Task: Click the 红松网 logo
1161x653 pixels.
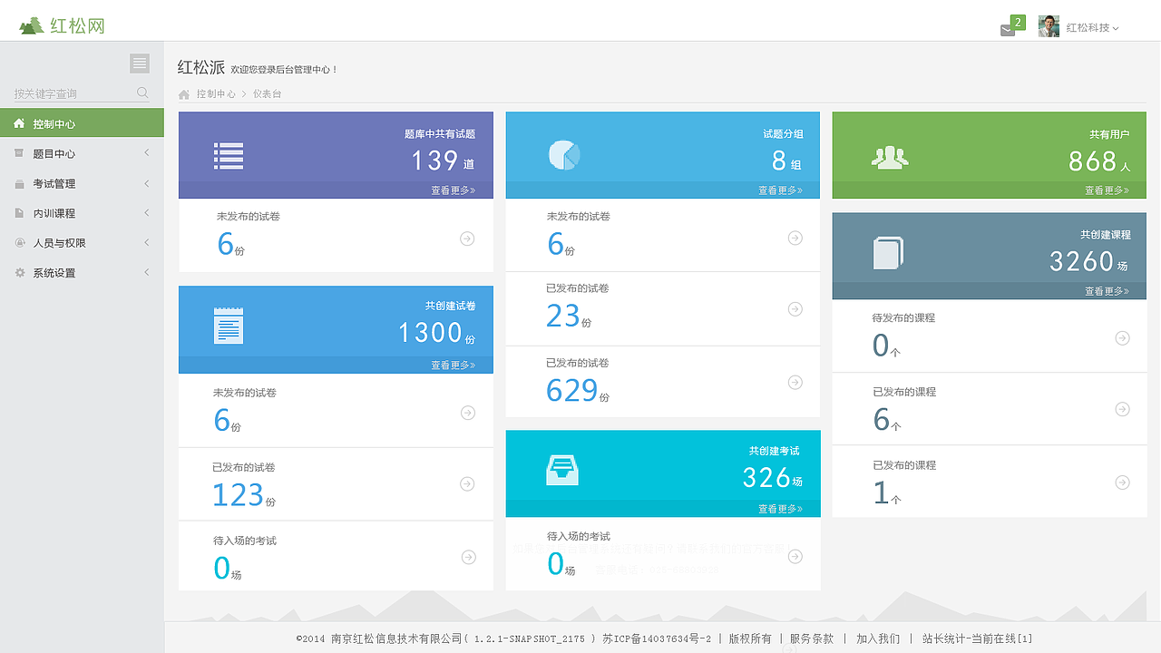Action: click(62, 25)
